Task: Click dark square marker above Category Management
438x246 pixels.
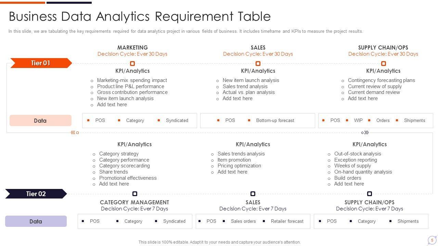Action: pyautogui.click(x=135, y=194)
